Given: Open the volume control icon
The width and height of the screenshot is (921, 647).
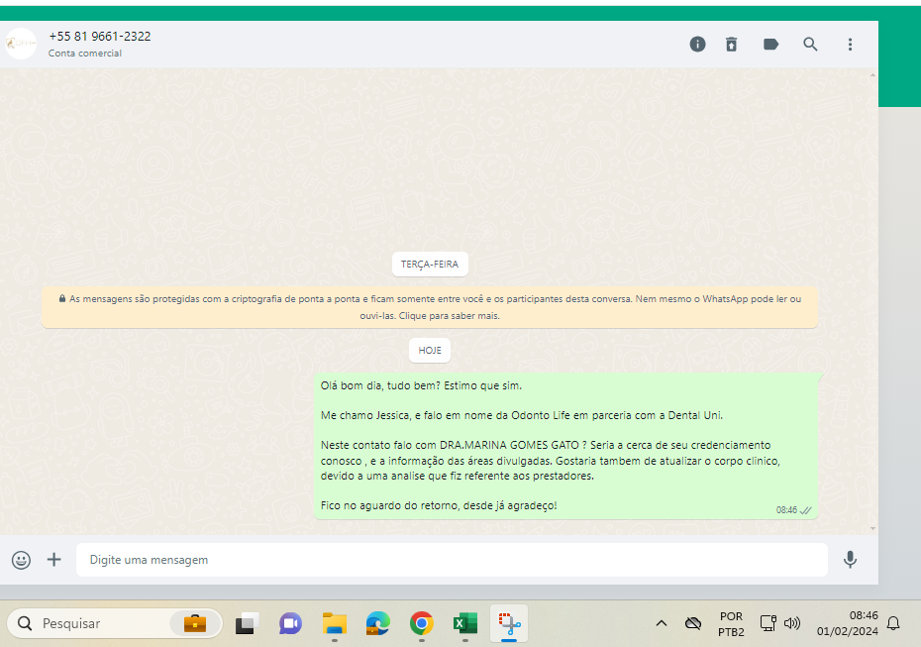Looking at the screenshot, I should click(792, 623).
